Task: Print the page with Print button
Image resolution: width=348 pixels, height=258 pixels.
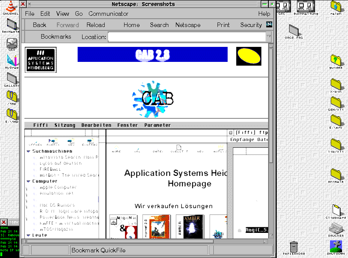Action: tap(223, 25)
